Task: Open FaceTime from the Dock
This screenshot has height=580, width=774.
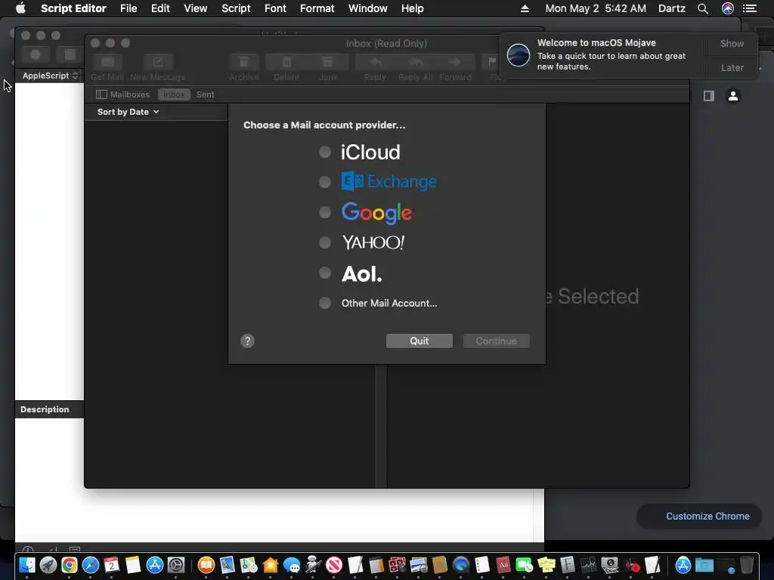Action: 525,565
